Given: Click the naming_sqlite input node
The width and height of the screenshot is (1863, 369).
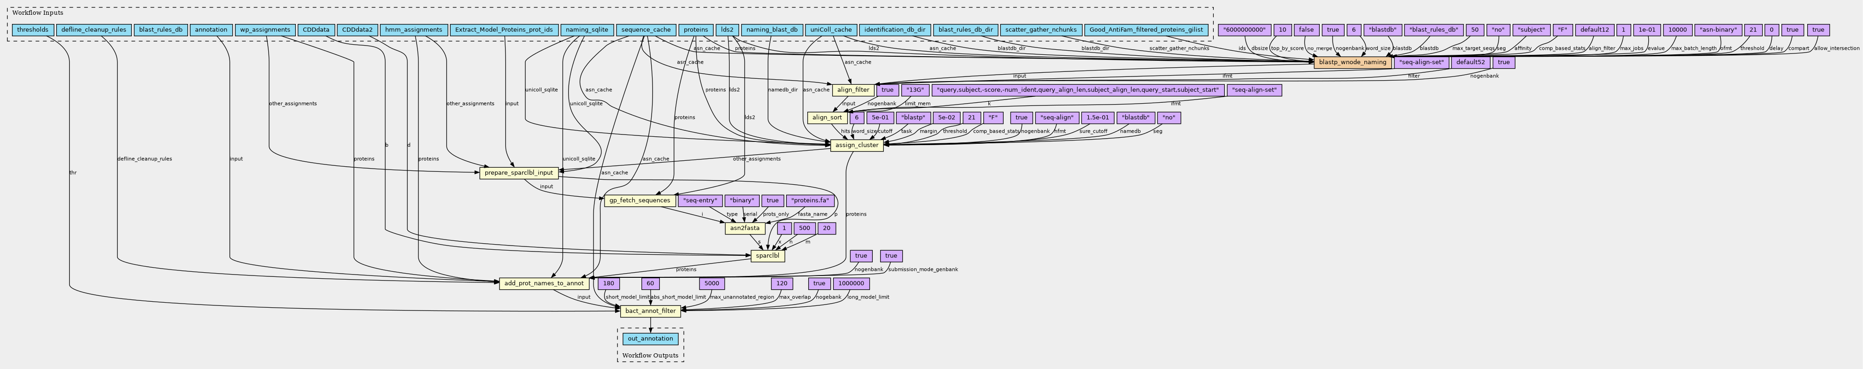Looking at the screenshot, I should (587, 30).
